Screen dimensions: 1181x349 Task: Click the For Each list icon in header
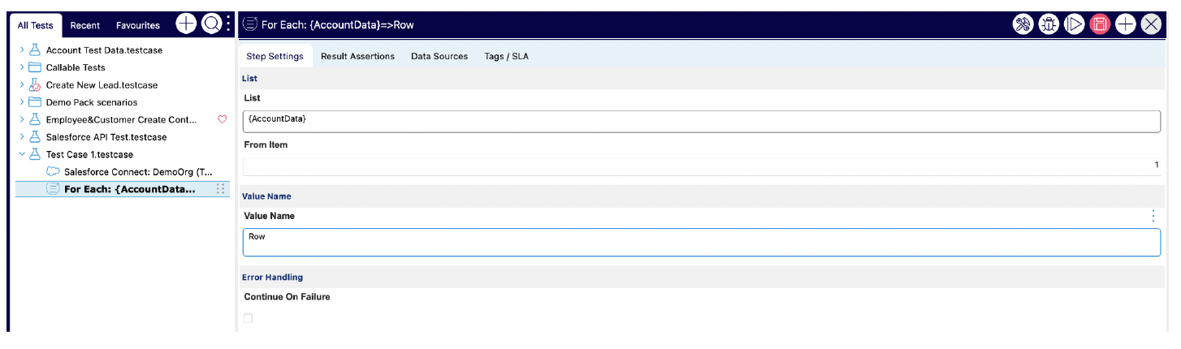point(250,24)
